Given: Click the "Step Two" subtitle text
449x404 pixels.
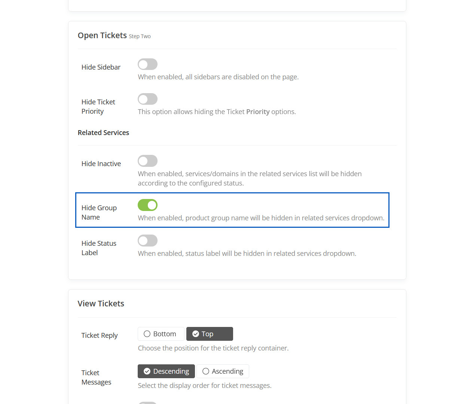Looking at the screenshot, I should [140, 36].
